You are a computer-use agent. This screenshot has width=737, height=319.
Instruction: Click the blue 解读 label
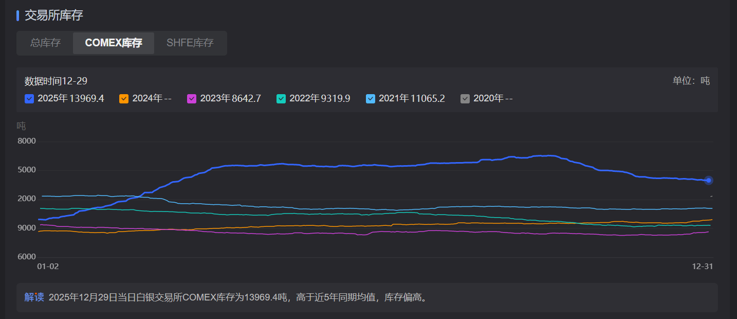pyautogui.click(x=34, y=297)
